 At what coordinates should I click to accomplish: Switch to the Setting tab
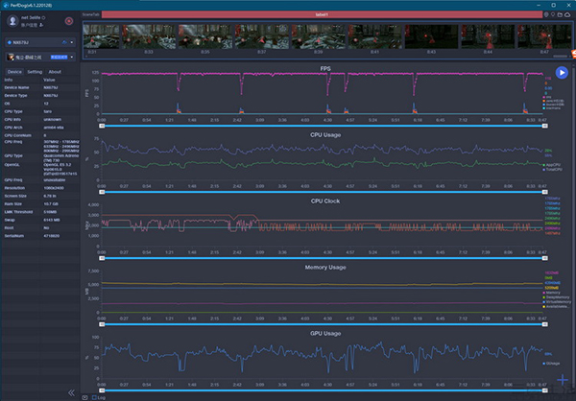(x=35, y=71)
